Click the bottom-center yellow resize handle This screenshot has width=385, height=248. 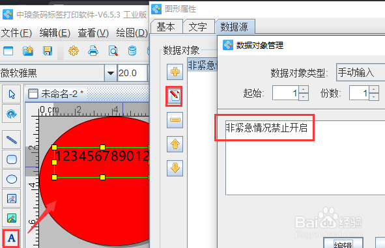[x=103, y=177]
